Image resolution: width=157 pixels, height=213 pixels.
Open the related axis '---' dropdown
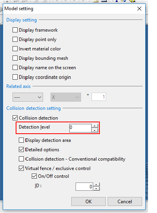click(28, 97)
